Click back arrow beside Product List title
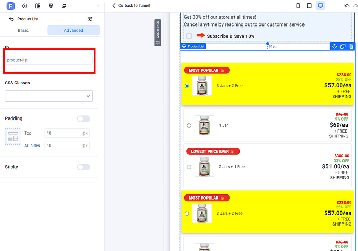Image resolution: width=358 pixels, height=251 pixels. 11,19
